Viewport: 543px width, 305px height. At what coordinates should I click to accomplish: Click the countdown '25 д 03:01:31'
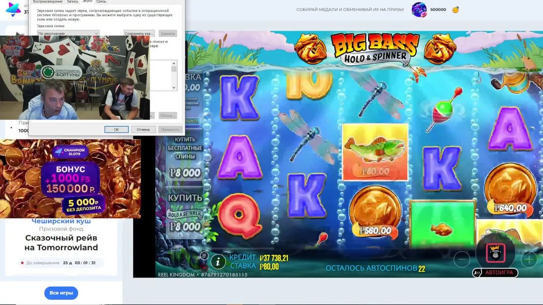79,263
